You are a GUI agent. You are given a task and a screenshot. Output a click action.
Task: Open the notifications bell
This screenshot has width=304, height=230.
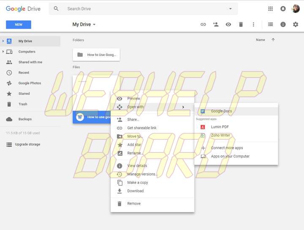coord(283,9)
